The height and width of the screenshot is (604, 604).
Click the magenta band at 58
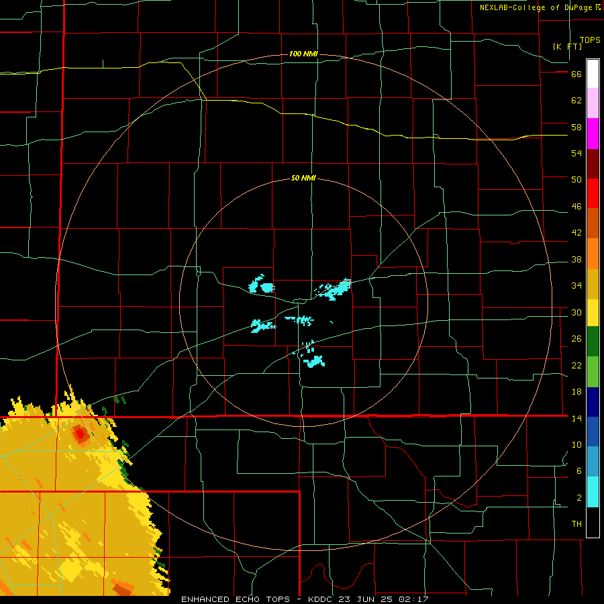click(593, 134)
